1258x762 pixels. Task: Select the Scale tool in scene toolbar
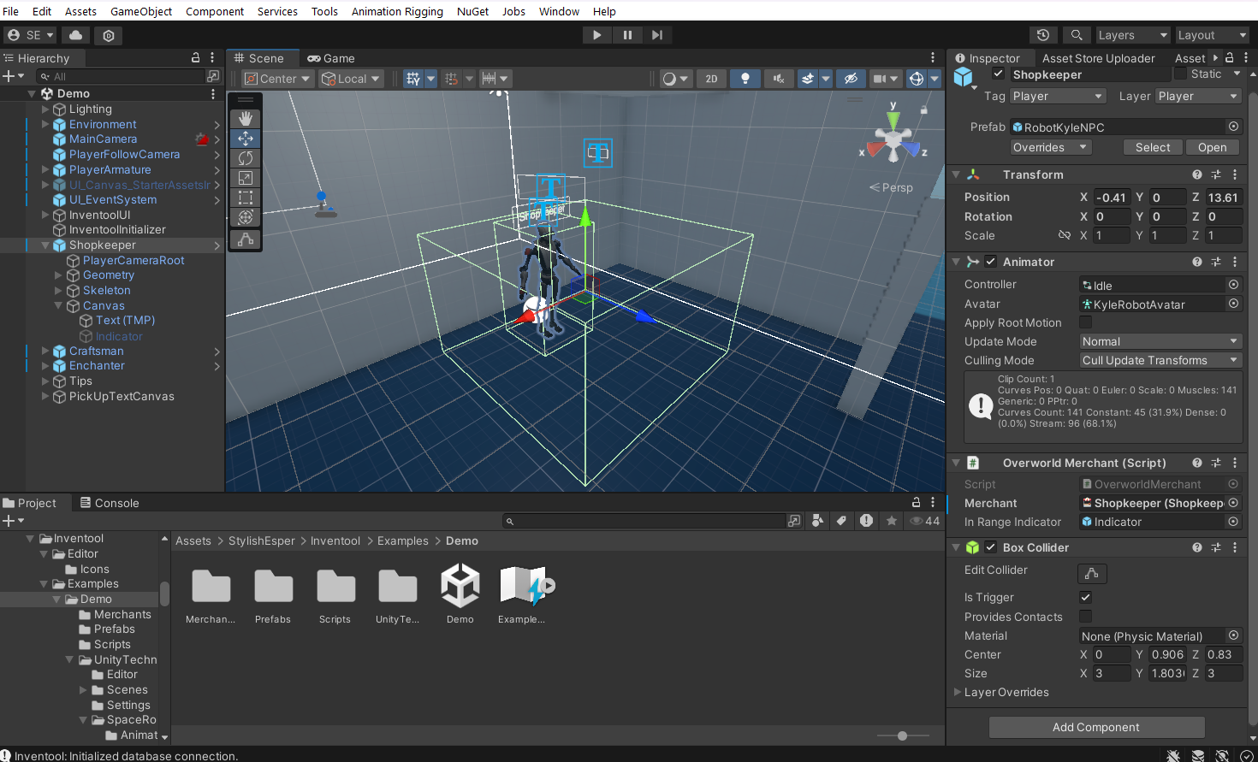(x=246, y=178)
